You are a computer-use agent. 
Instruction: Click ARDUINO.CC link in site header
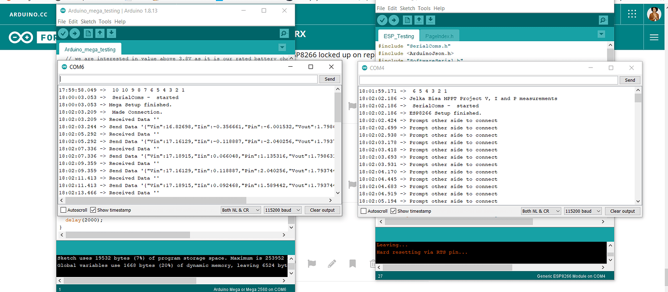click(x=29, y=15)
